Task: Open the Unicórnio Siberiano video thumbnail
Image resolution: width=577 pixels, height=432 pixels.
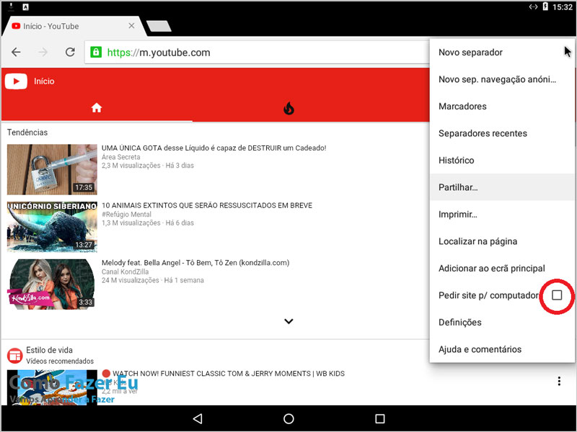Action: coord(52,227)
